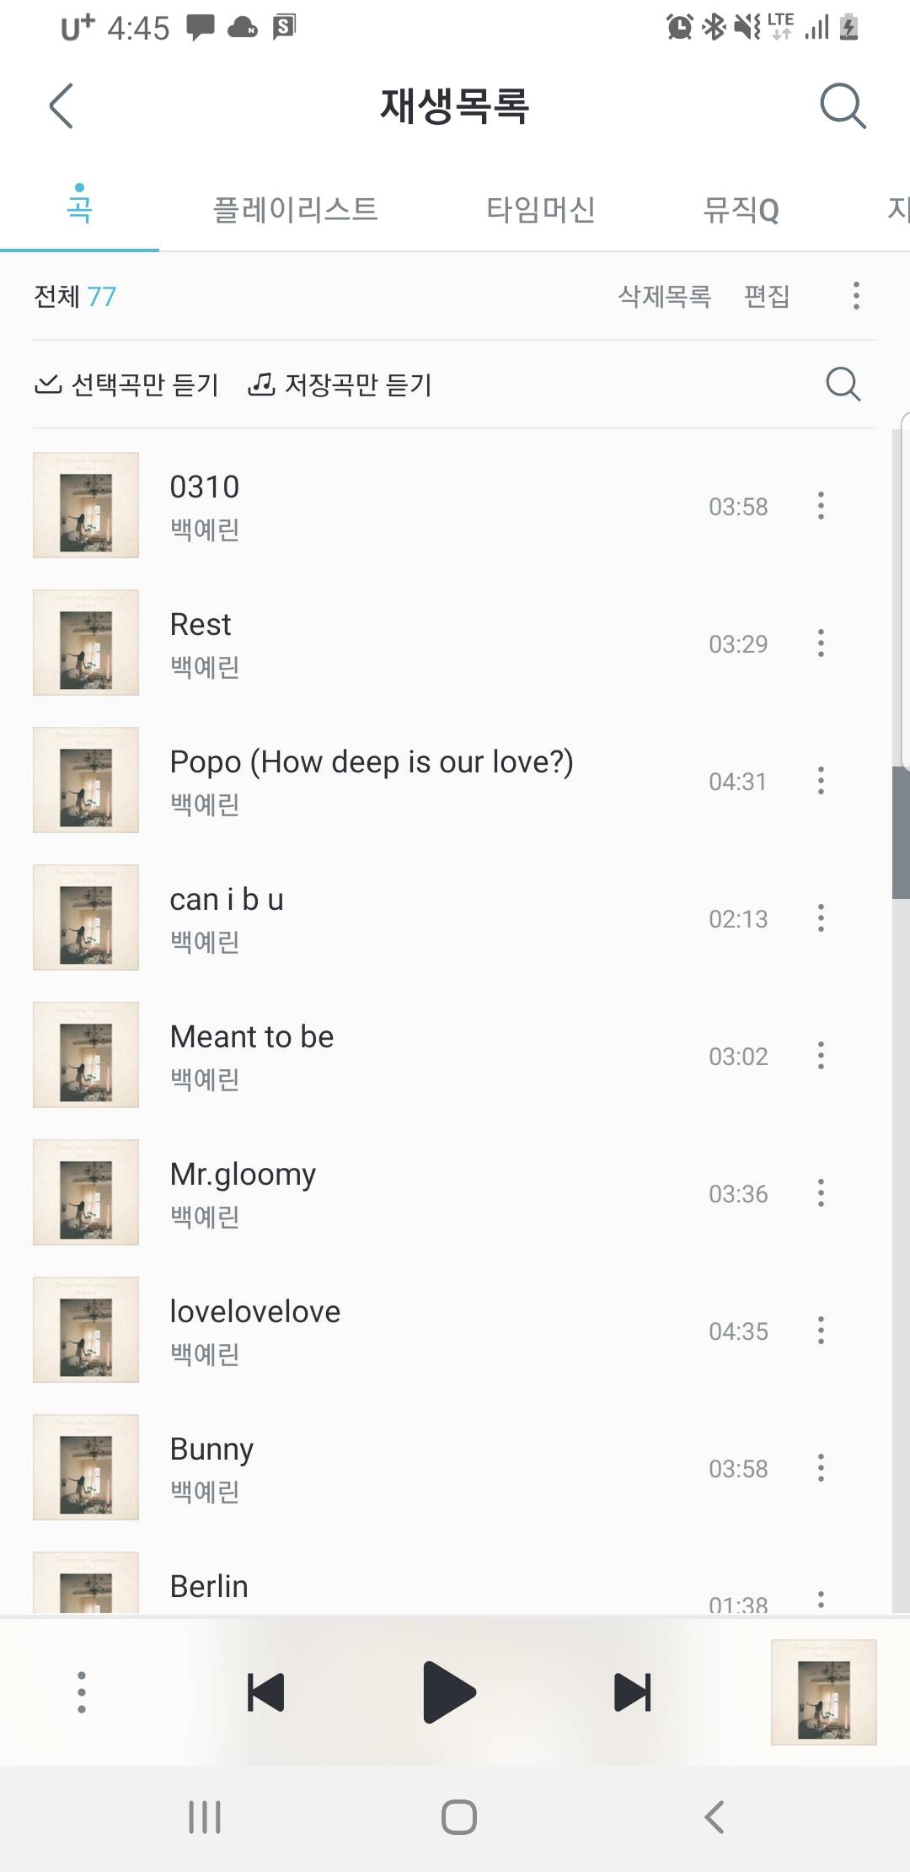Switch to the 타임머신 tab
Image resolution: width=910 pixels, height=1872 pixels.
point(541,210)
